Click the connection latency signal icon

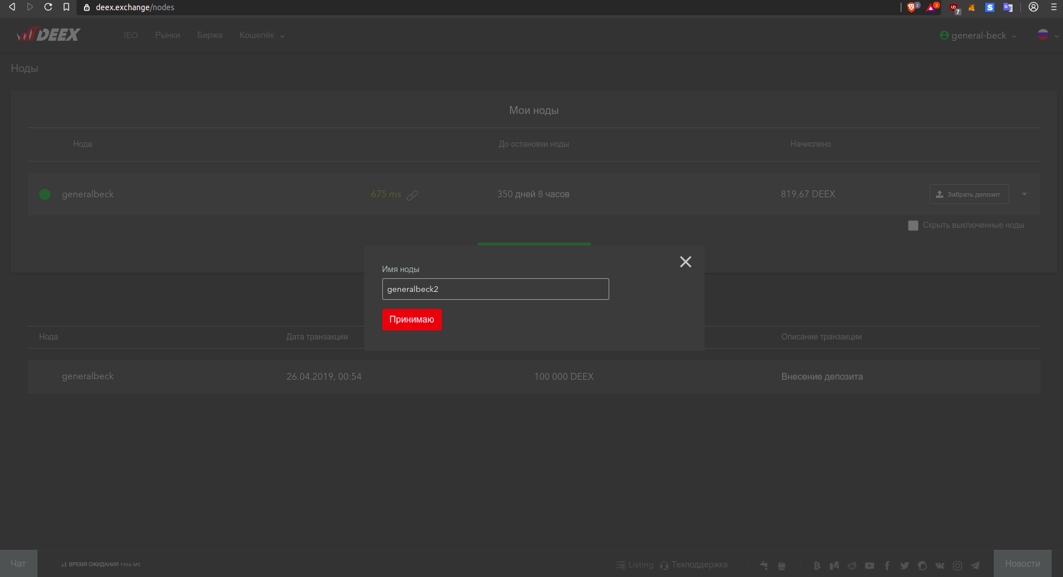coord(64,565)
